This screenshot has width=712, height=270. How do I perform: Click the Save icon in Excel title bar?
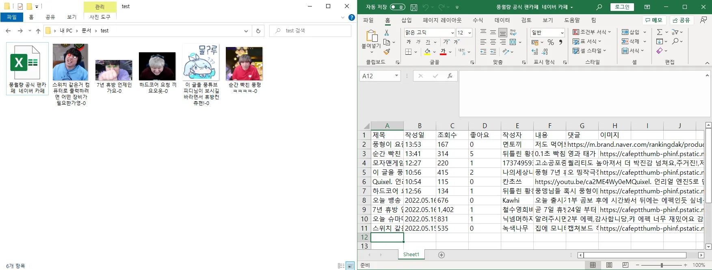(414, 7)
